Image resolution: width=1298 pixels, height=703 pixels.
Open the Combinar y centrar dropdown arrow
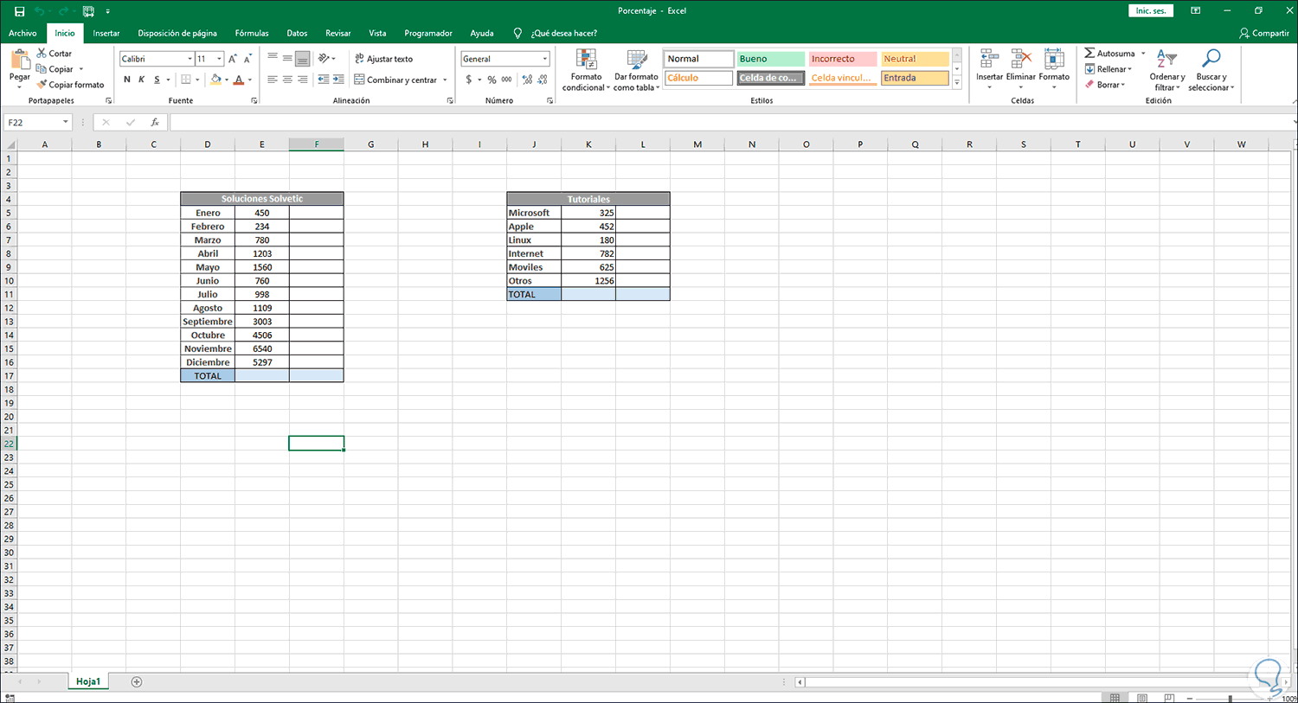coord(445,80)
